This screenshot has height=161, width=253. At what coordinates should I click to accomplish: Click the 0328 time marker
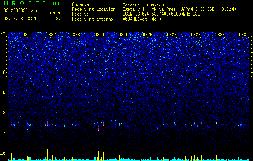coord(196,35)
